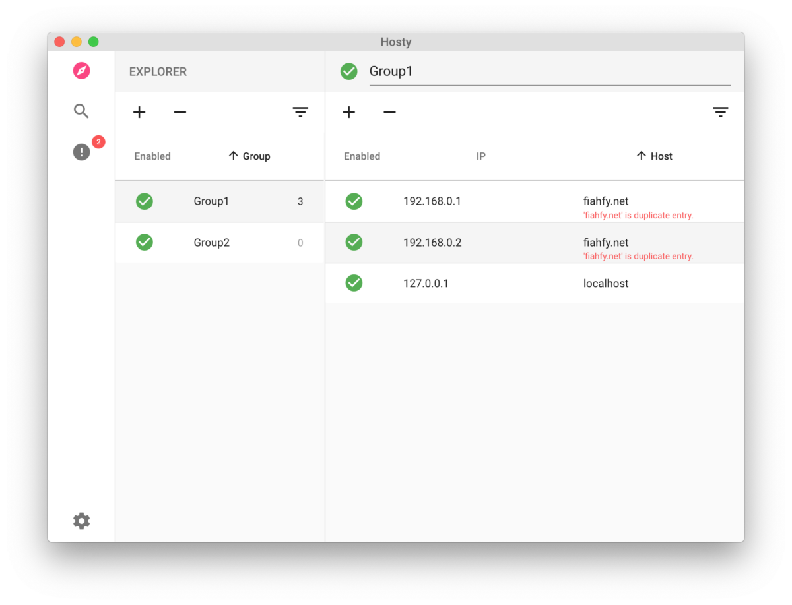Edit the Group1 name field
The height and width of the screenshot is (605, 792).
tap(550, 71)
